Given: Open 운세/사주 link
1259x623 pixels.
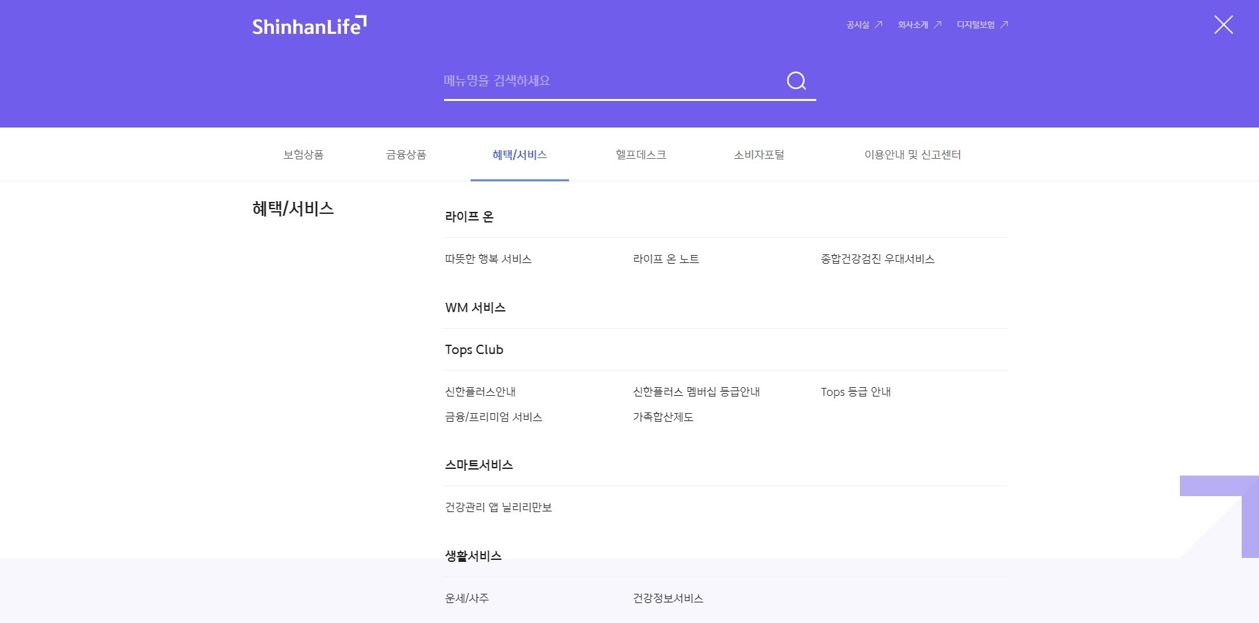Looking at the screenshot, I should click(x=467, y=598).
